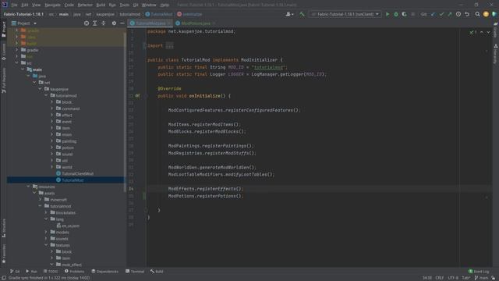Expand the world package

pyautogui.click(x=52, y=167)
